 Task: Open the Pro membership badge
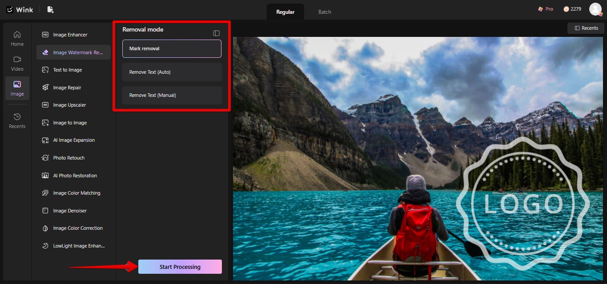[x=546, y=9]
